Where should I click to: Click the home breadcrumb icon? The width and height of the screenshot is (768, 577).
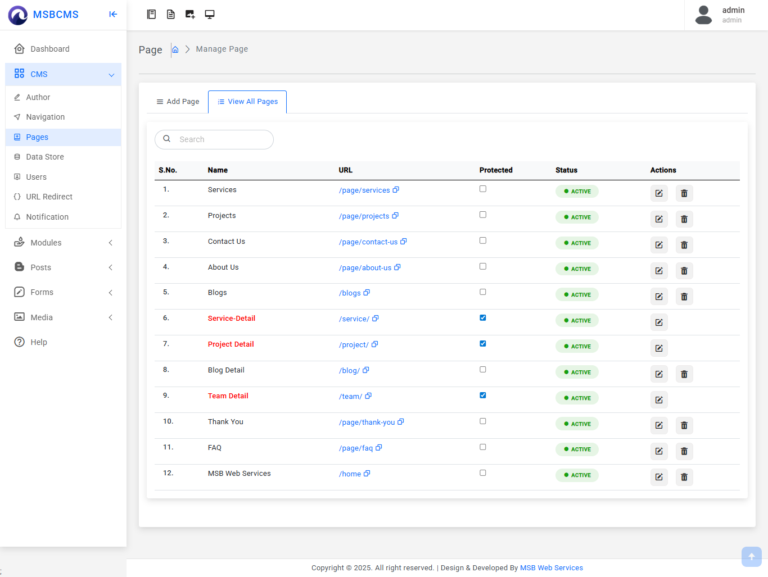click(x=175, y=49)
